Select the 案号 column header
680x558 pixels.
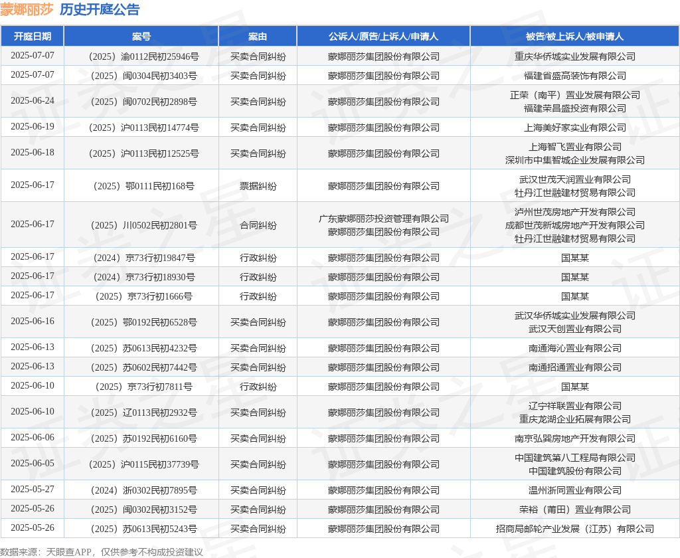pyautogui.click(x=141, y=37)
